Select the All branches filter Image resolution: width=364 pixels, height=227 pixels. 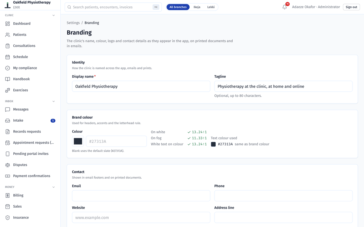[x=178, y=7]
